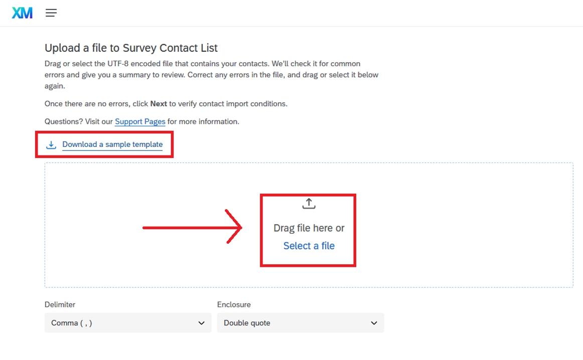The width and height of the screenshot is (583, 360).
Task: Click the XM logo
Action: tap(22, 14)
